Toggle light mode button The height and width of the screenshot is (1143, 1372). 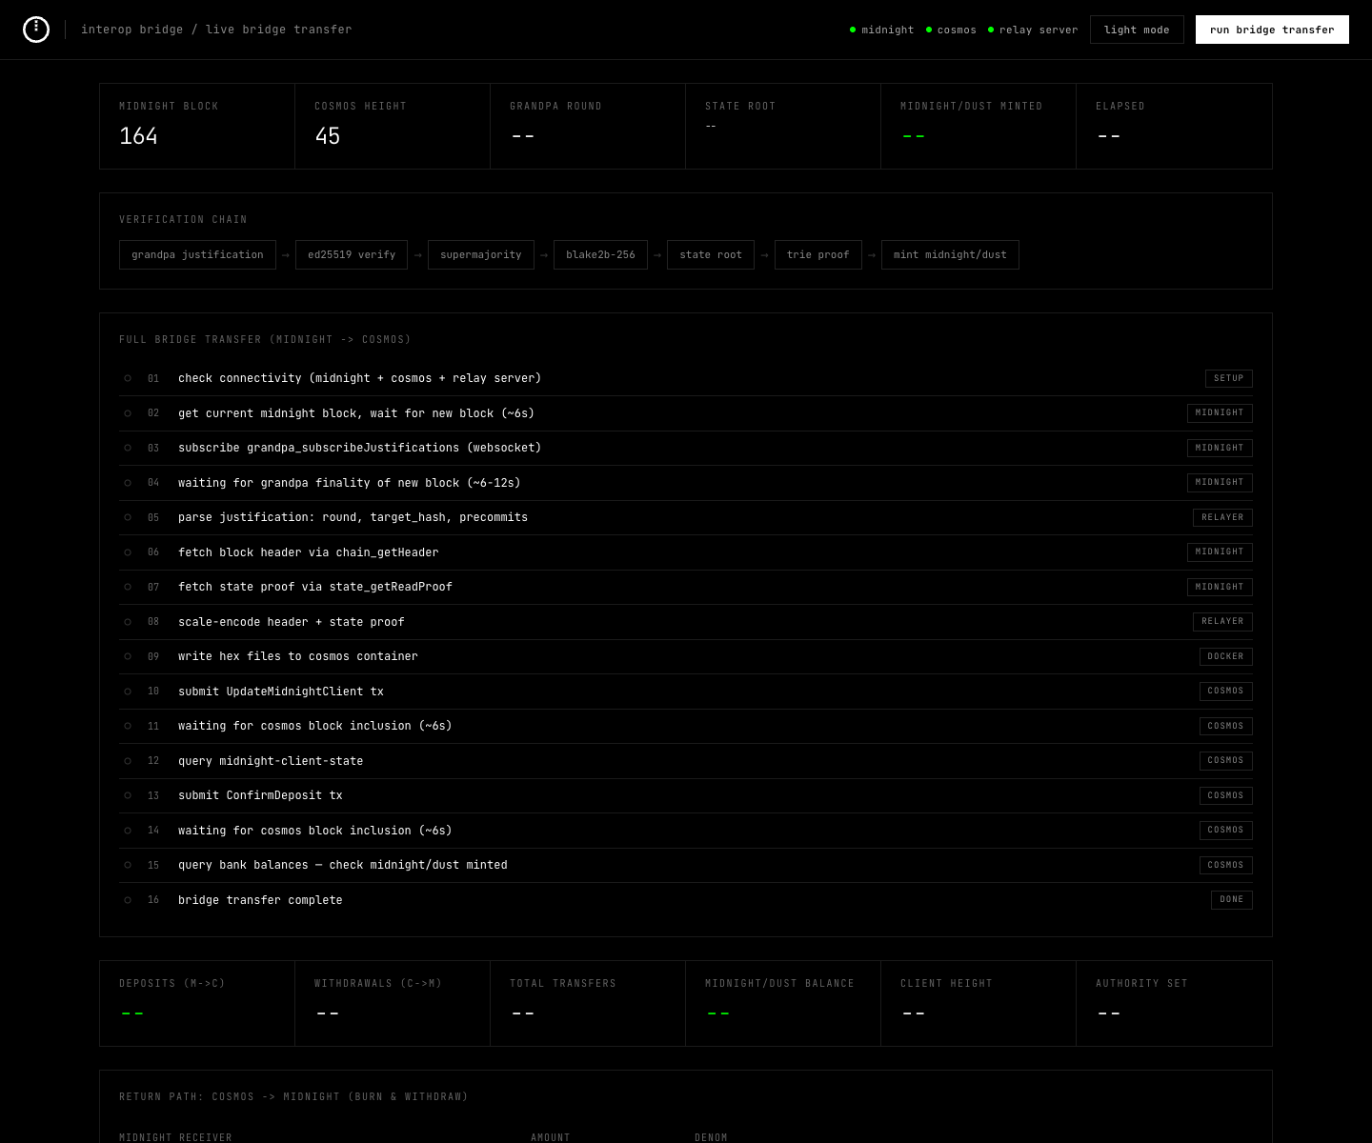click(x=1137, y=30)
